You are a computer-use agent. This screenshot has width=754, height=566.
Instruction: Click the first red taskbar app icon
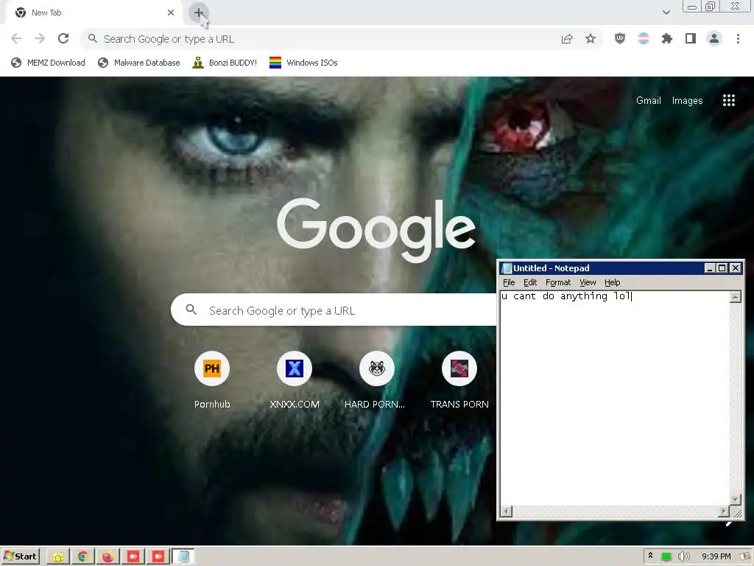pos(133,557)
